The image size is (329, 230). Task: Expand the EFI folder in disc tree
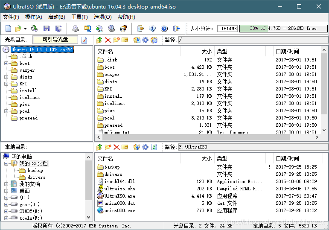click(x=6, y=84)
